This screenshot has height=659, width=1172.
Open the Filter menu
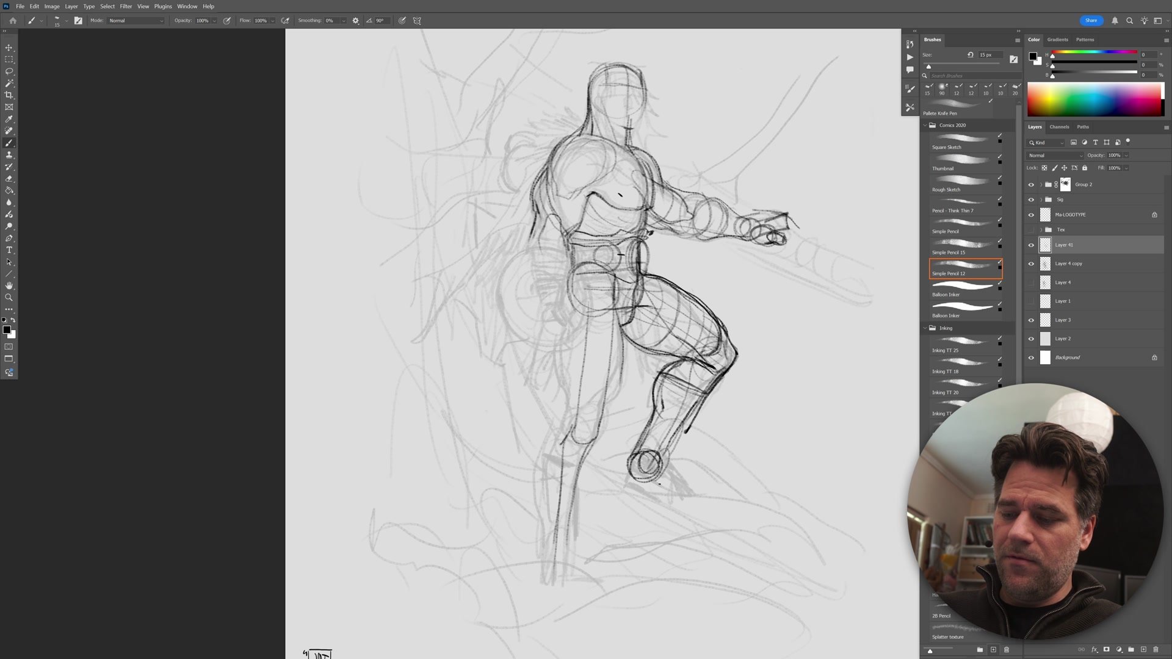coord(126,6)
